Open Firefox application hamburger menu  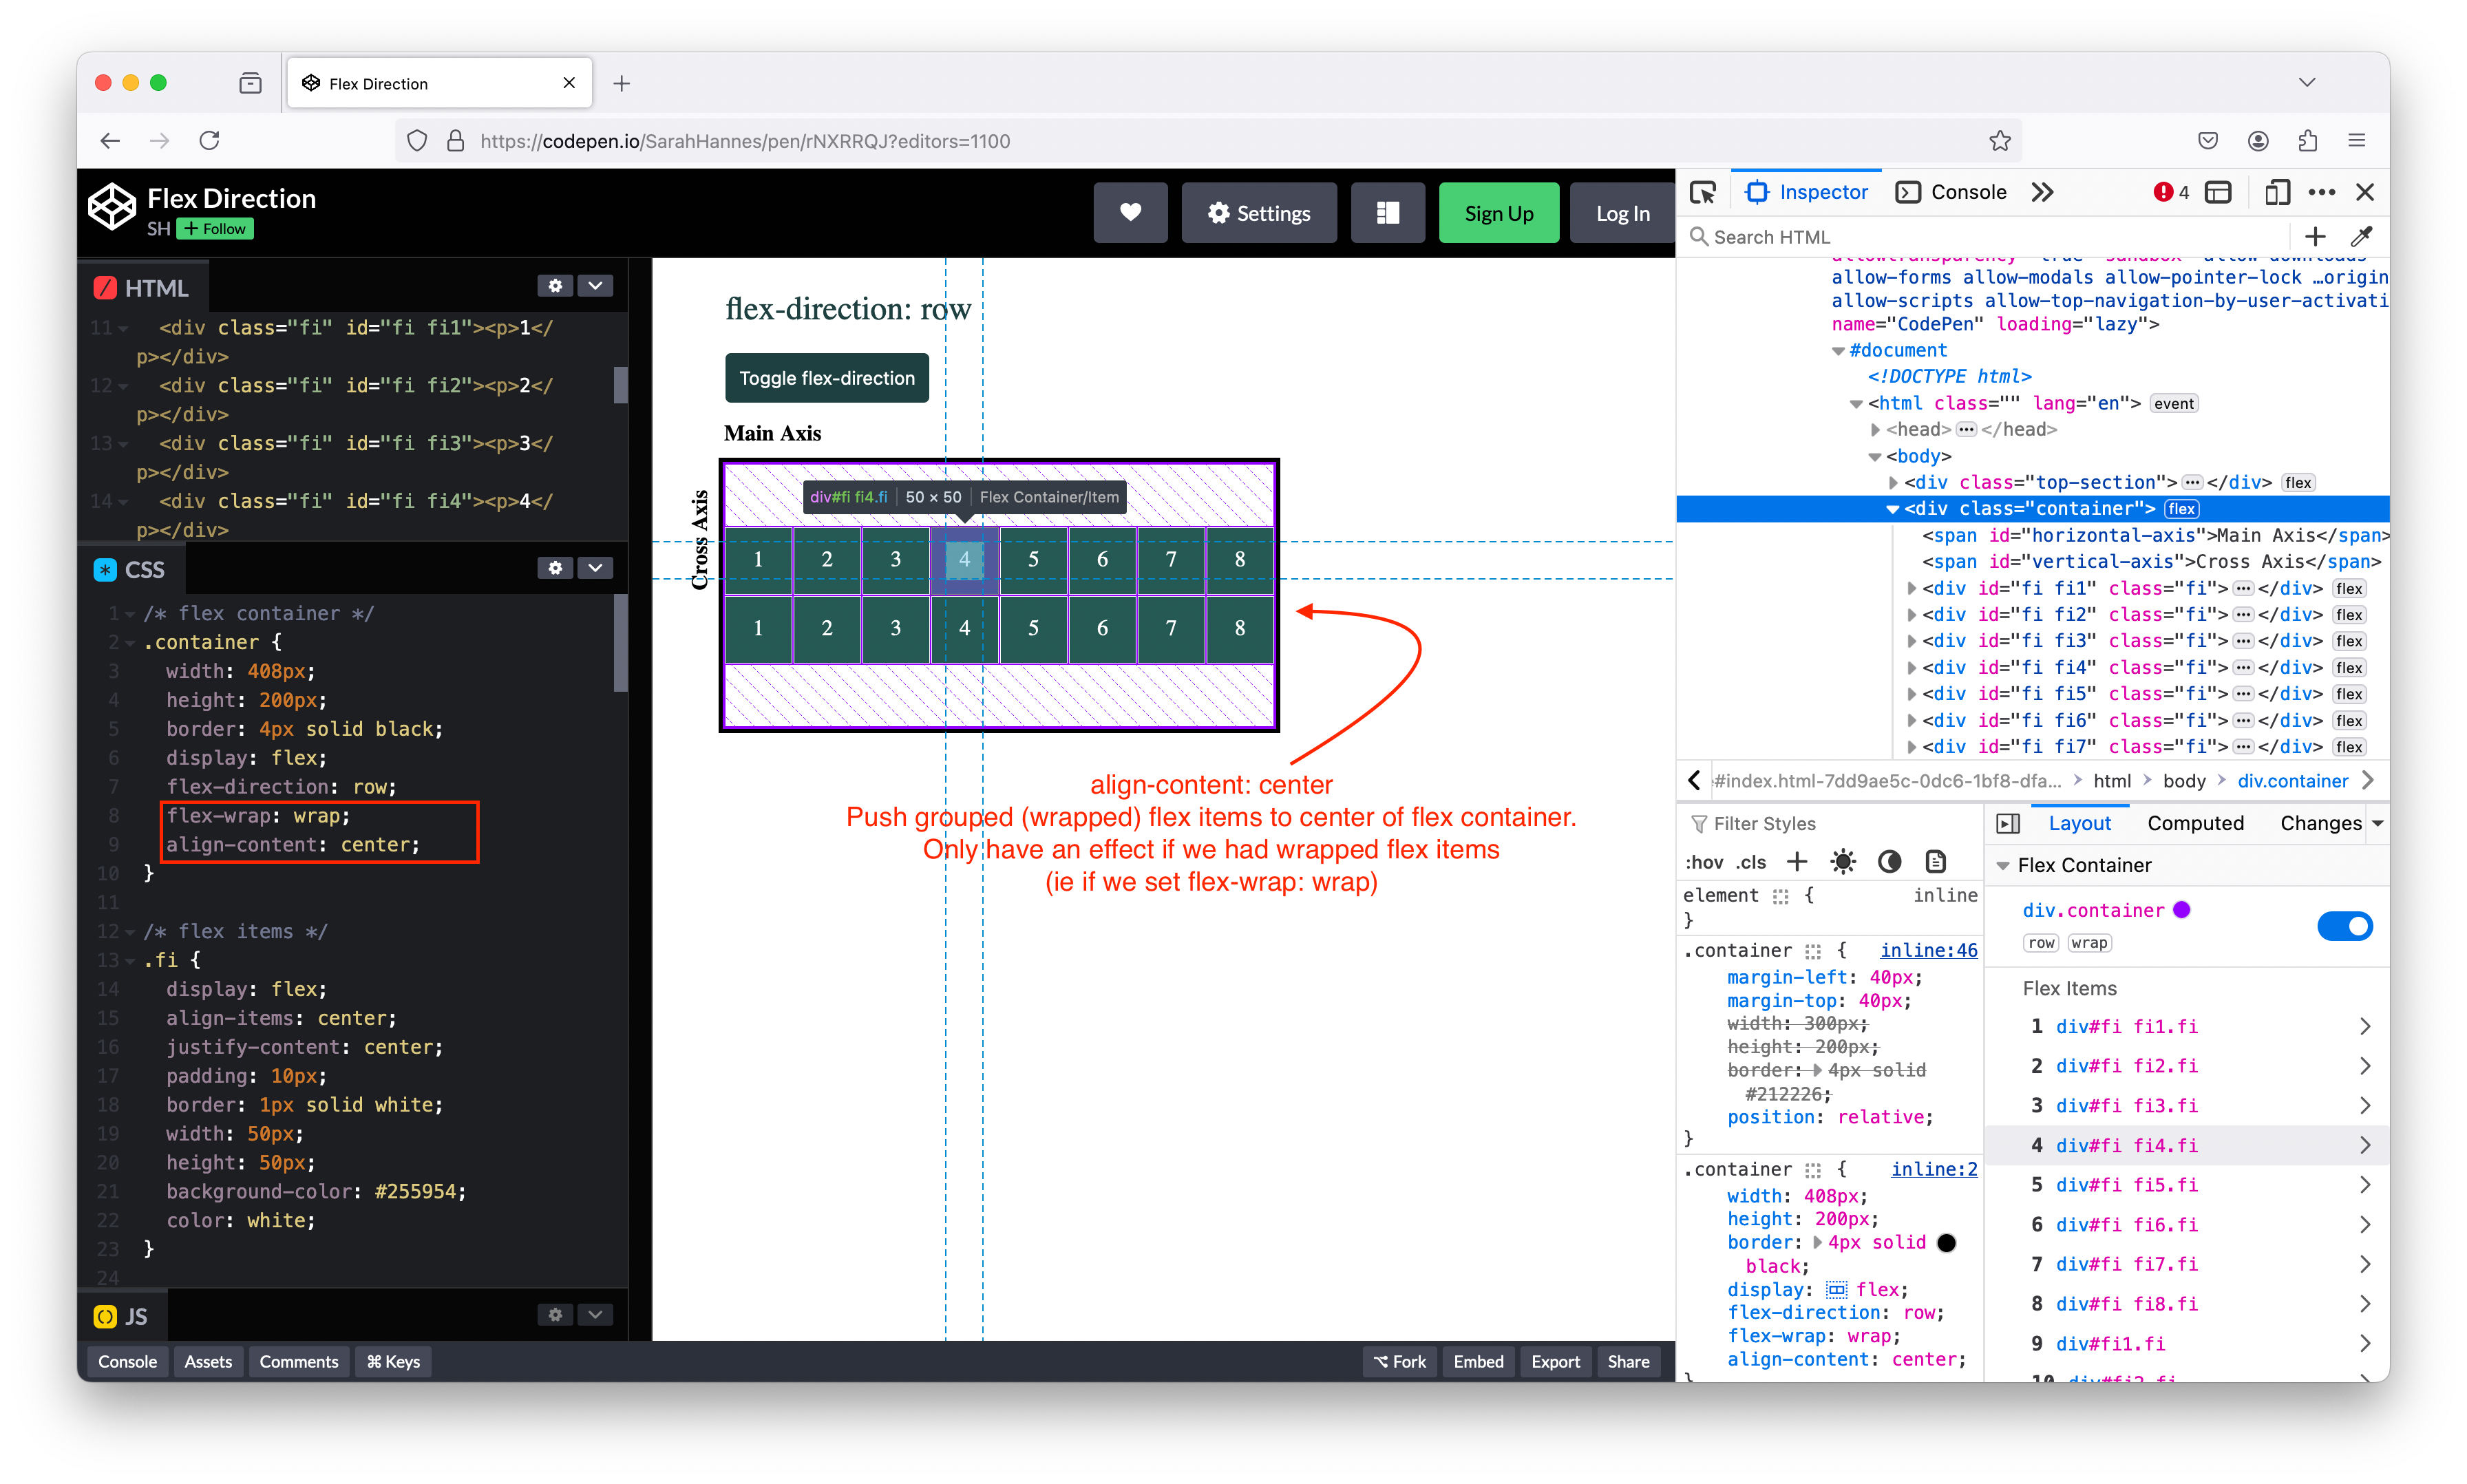(x=2357, y=141)
